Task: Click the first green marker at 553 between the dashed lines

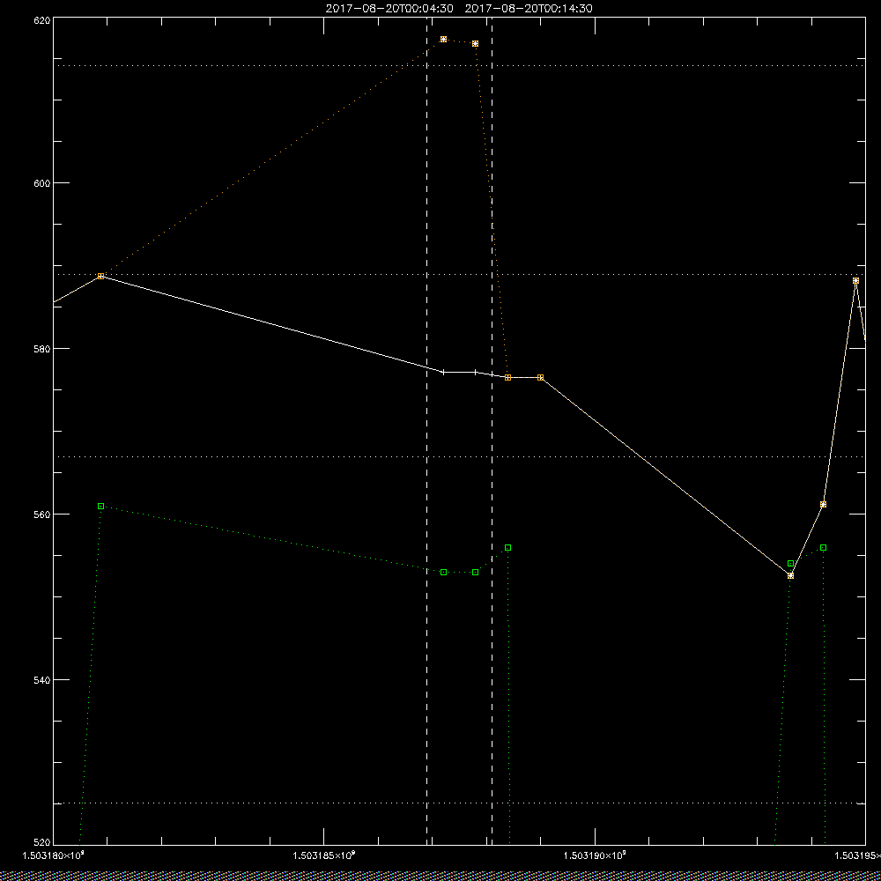Action: 443,572
